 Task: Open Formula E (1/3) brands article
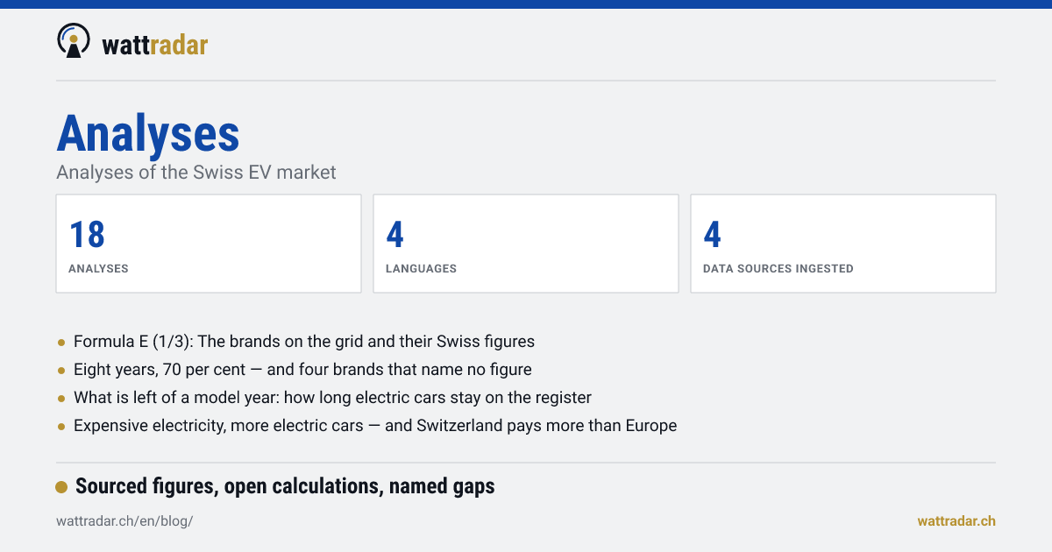(304, 341)
